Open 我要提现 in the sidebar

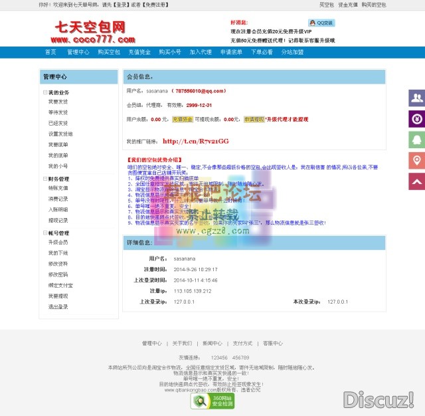tap(58, 296)
